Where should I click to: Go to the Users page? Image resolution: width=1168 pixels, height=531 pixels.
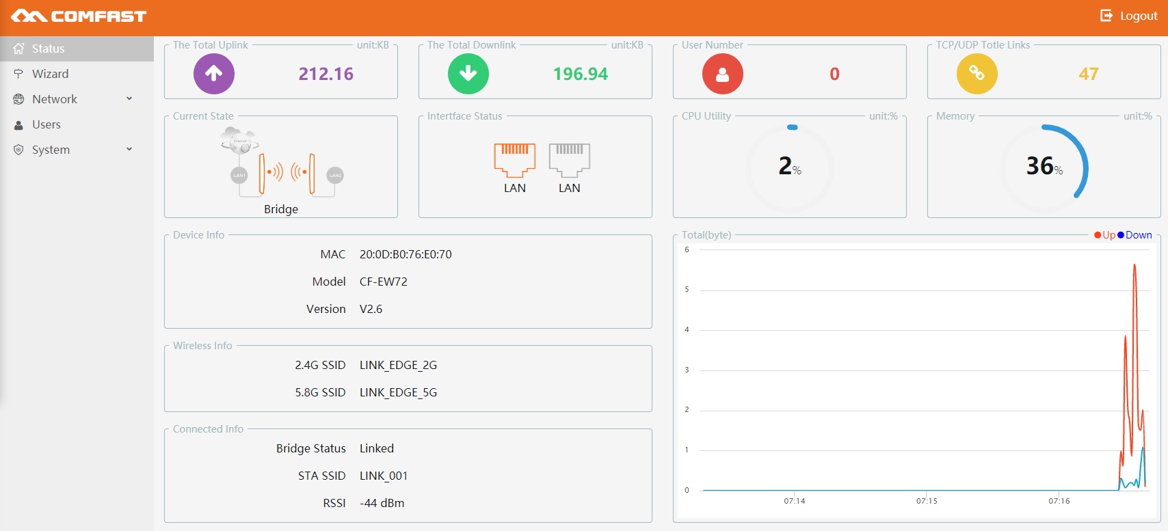tap(47, 124)
